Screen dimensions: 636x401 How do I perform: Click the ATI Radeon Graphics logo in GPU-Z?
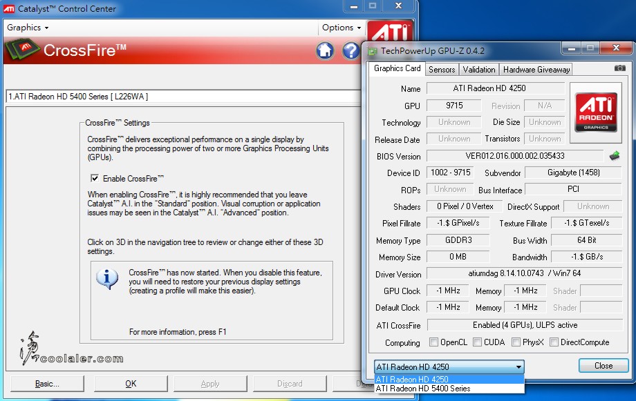[596, 113]
